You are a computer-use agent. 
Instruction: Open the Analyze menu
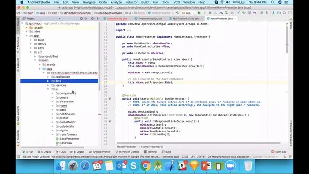(116, 2)
